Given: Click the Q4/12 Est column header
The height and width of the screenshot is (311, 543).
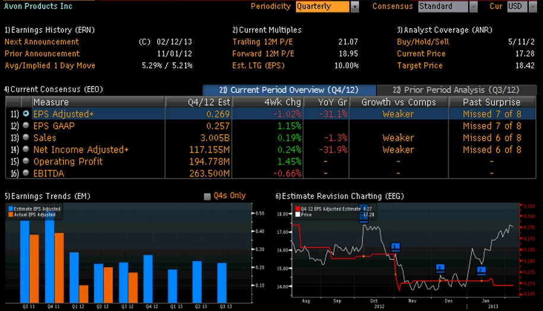Looking at the screenshot, I should [x=198, y=102].
